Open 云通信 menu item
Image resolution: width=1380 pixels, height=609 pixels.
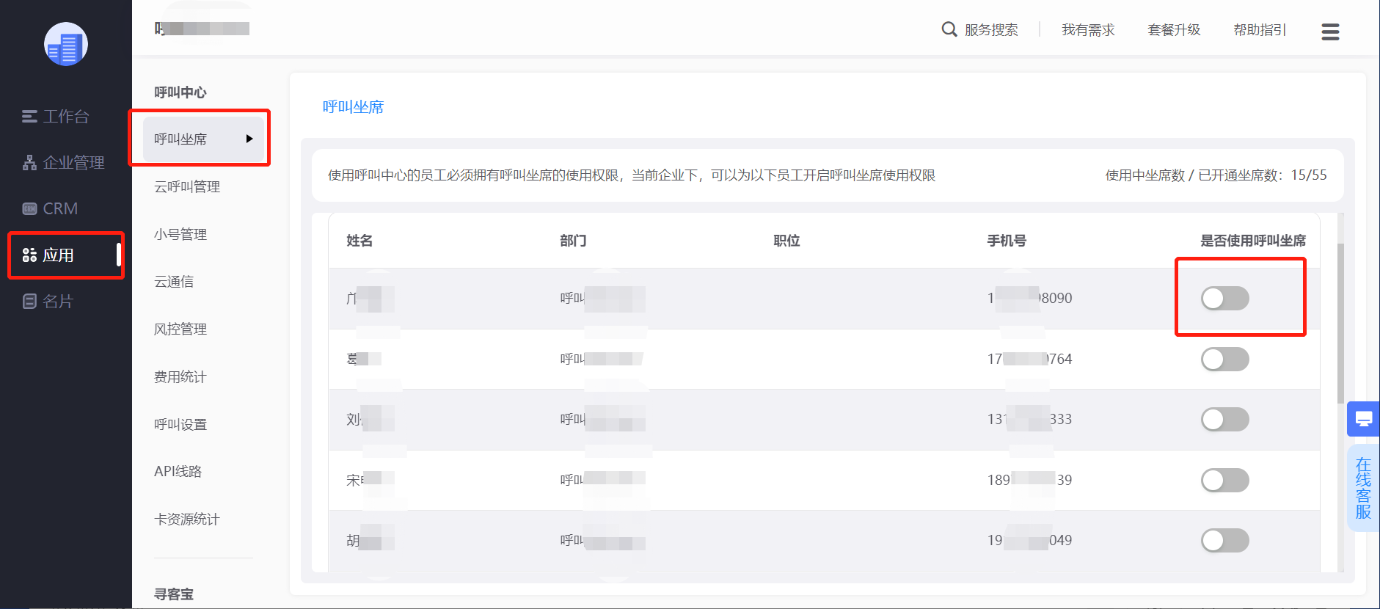(x=174, y=281)
